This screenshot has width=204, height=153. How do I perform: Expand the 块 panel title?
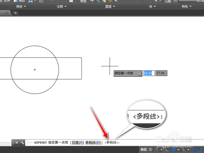click(152, 7)
